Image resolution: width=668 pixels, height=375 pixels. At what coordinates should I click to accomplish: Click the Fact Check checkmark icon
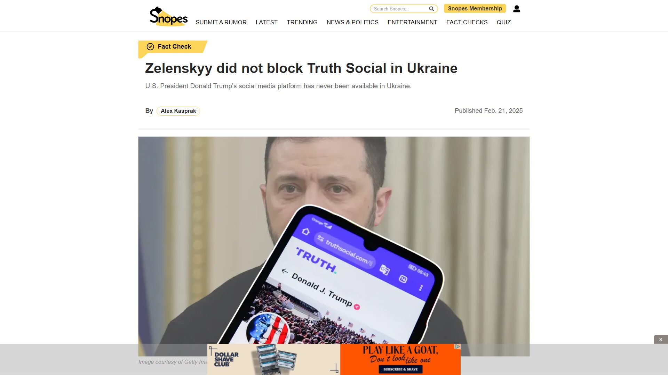(x=150, y=47)
